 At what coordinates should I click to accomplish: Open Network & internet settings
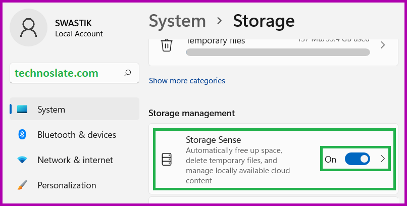coord(74,160)
